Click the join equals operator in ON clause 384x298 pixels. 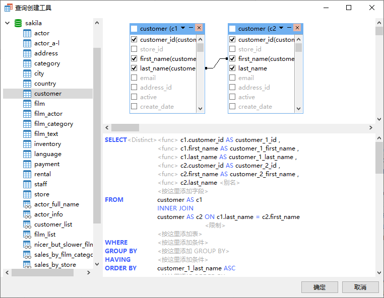point(258,217)
